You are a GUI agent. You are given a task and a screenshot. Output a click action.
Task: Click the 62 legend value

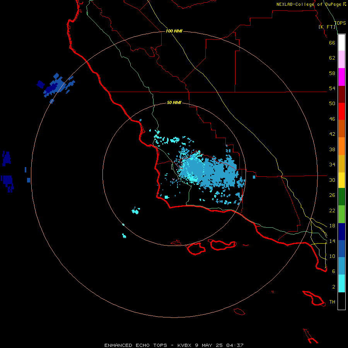(x=332, y=58)
